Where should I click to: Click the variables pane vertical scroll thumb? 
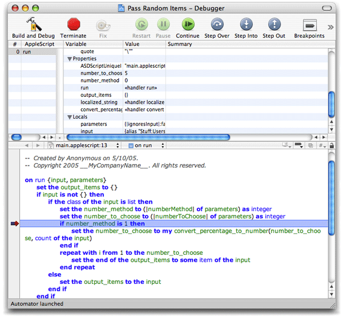331,104
